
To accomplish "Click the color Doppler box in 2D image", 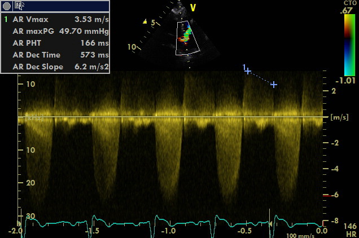I will [187, 38].
